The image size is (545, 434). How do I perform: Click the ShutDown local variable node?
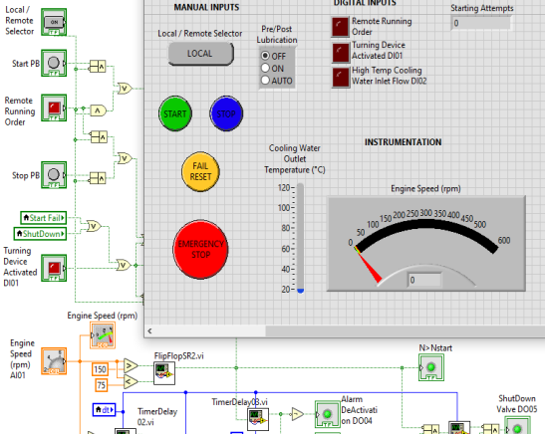coord(40,234)
